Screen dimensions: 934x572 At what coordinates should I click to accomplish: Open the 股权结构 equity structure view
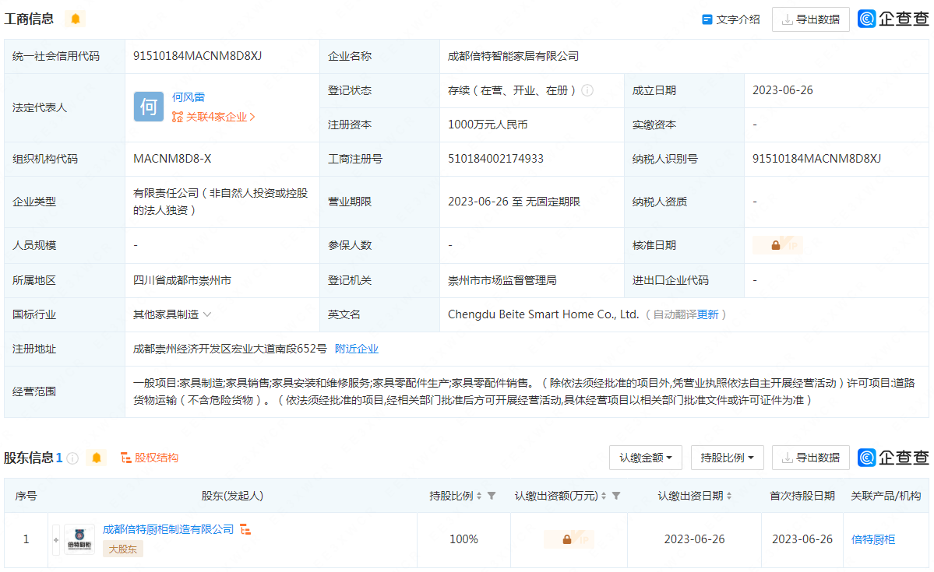coord(150,458)
